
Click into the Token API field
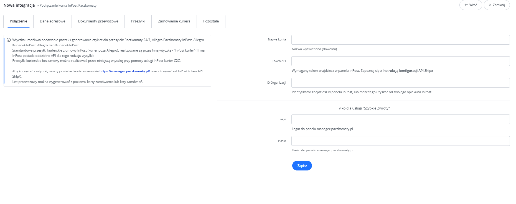[x=400, y=61]
